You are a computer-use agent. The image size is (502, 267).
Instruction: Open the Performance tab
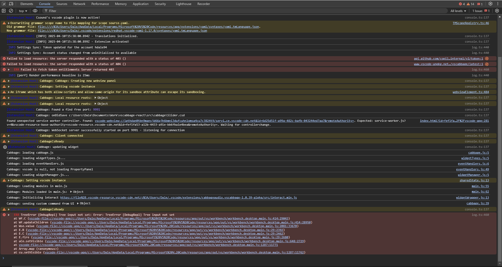(x=100, y=4)
